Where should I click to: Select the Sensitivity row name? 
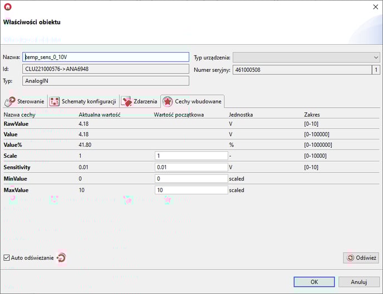[x=17, y=167]
